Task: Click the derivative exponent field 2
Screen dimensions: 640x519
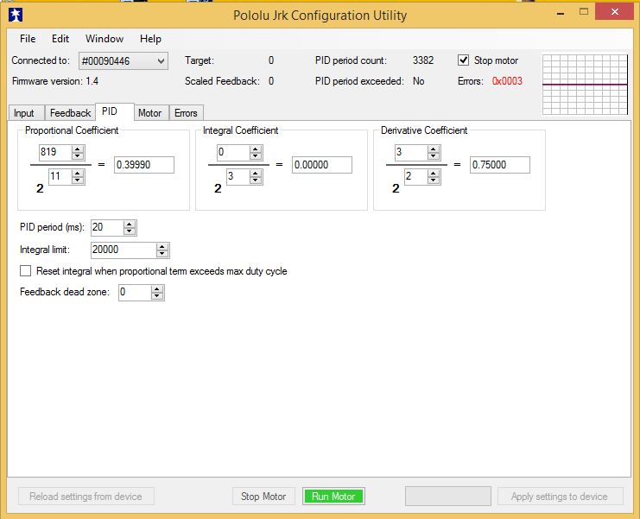Action: click(416, 177)
